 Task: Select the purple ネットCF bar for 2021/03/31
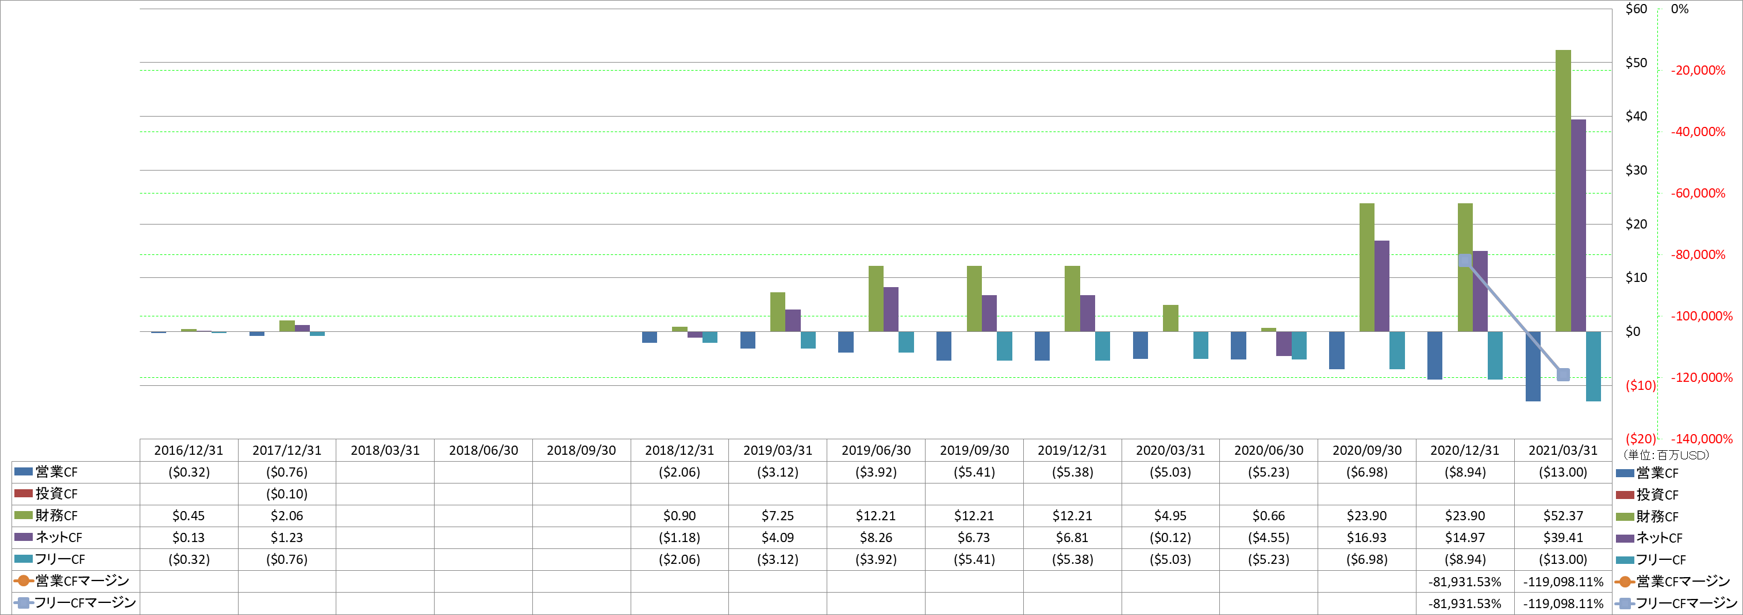tap(1578, 226)
